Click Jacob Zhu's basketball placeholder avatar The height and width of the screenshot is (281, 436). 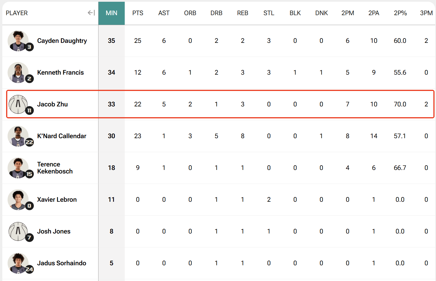pos(18,104)
